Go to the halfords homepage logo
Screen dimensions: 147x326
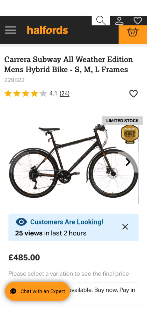click(x=47, y=30)
